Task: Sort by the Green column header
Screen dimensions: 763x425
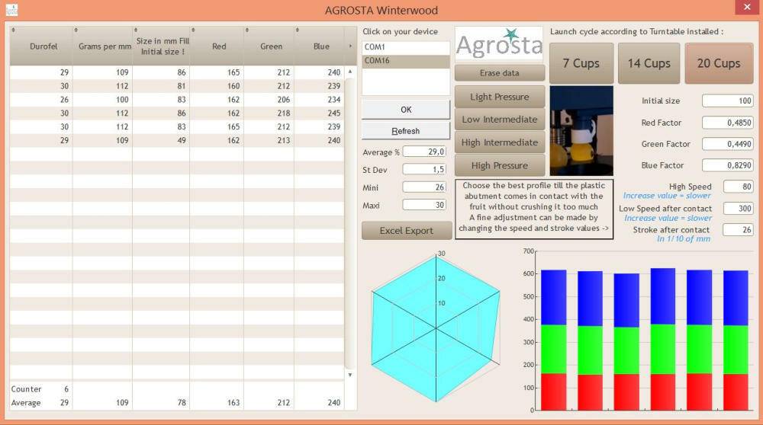Action: pyautogui.click(x=269, y=46)
